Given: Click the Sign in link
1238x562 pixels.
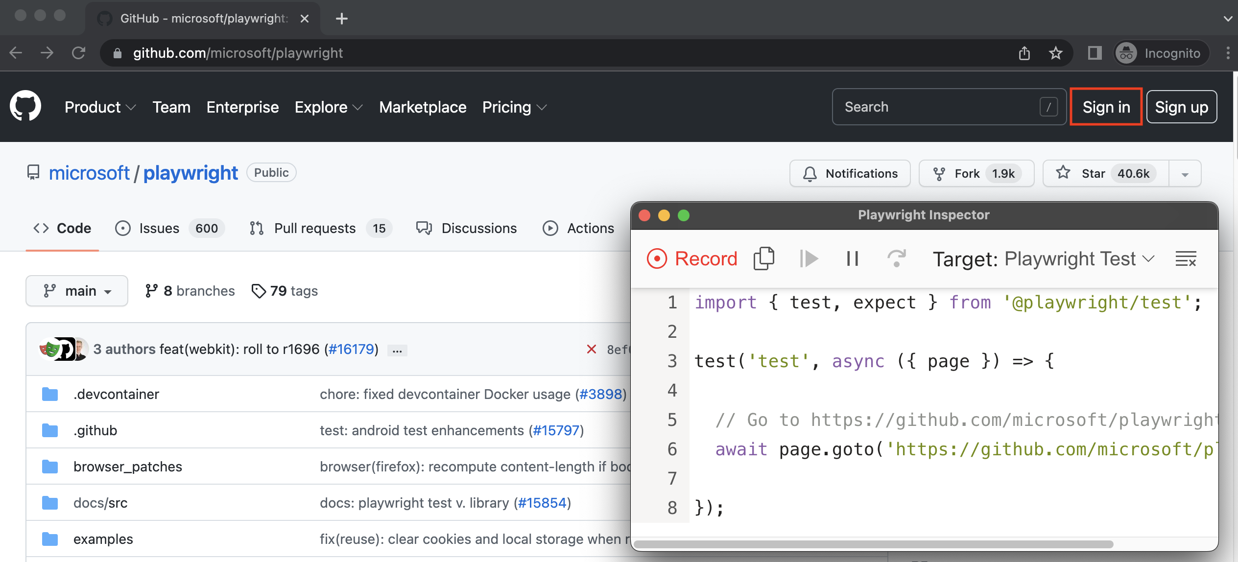Looking at the screenshot, I should 1106,107.
